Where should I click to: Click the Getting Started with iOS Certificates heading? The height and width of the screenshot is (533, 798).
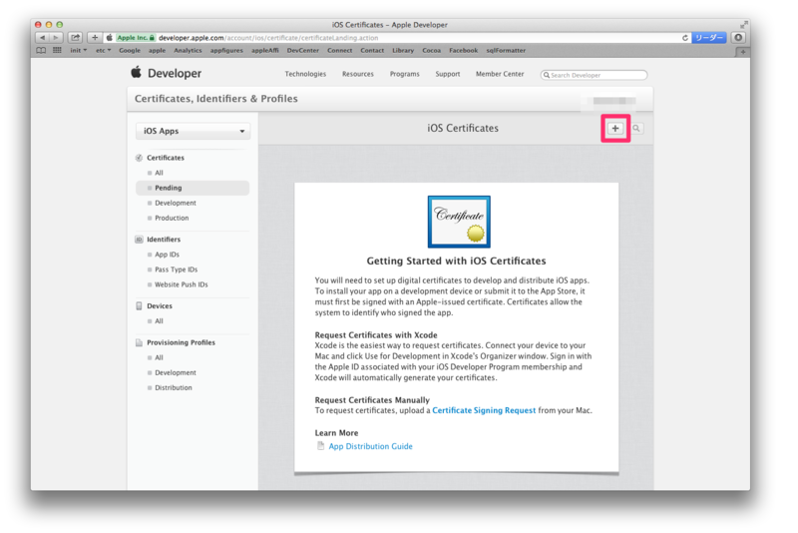click(457, 262)
